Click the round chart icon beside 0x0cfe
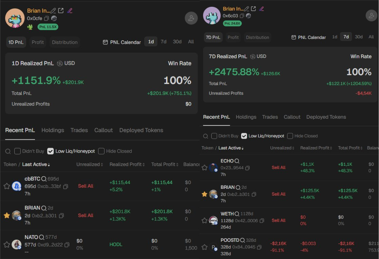The height and width of the screenshot is (259, 379). point(54,18)
